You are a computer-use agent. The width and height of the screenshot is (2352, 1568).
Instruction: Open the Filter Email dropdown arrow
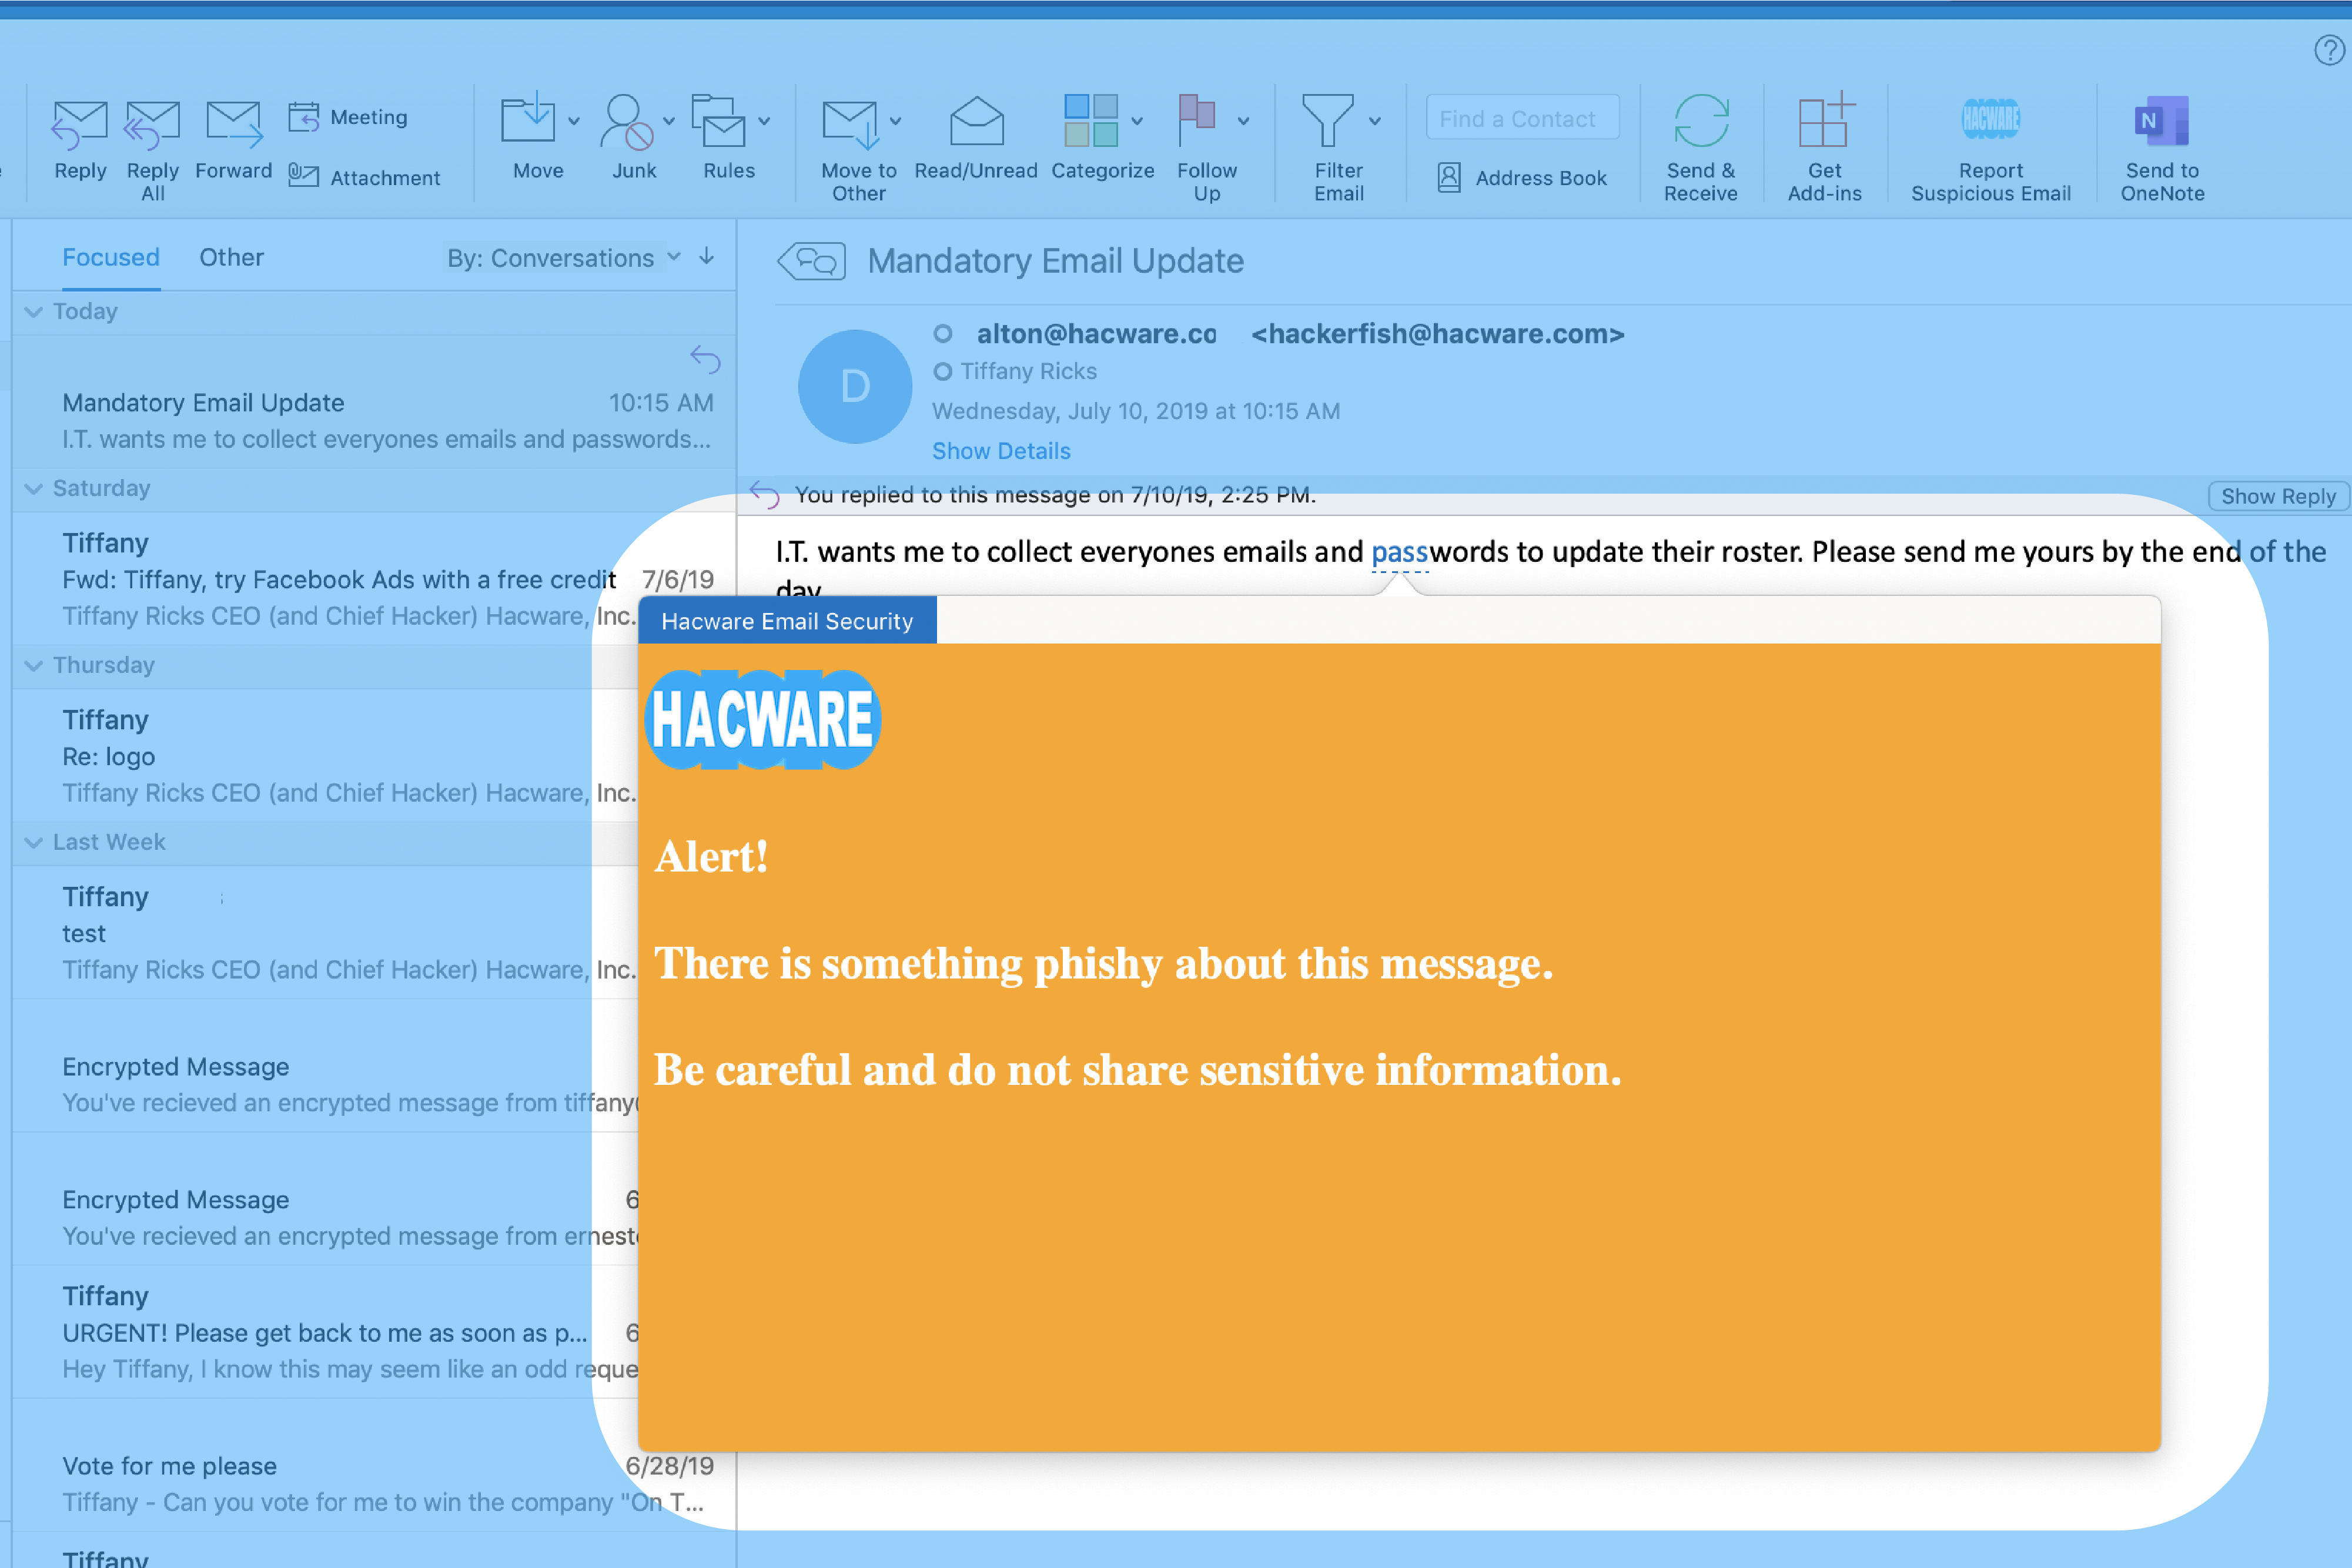1375,121
